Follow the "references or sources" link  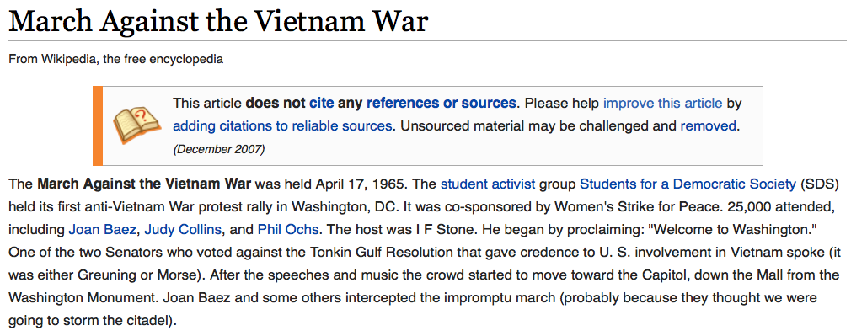point(442,103)
